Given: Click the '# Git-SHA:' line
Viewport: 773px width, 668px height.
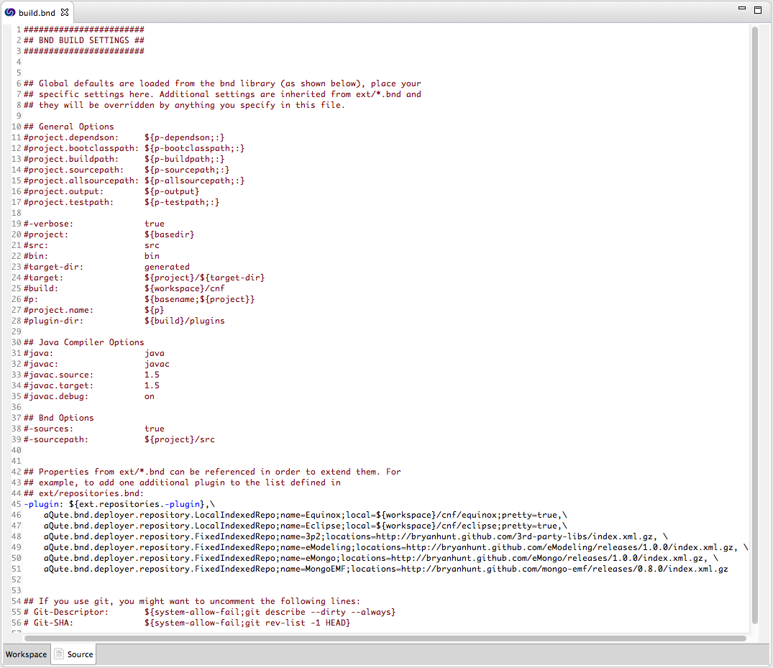Looking at the screenshot, I should click(x=187, y=623).
